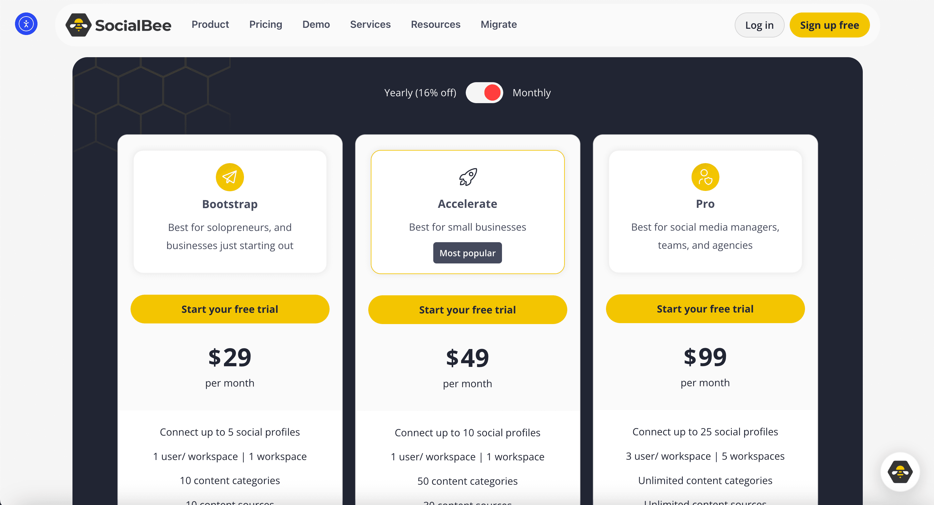Click 'Connect up to 25 social profiles'
Image resolution: width=934 pixels, height=505 pixels.
coord(705,431)
